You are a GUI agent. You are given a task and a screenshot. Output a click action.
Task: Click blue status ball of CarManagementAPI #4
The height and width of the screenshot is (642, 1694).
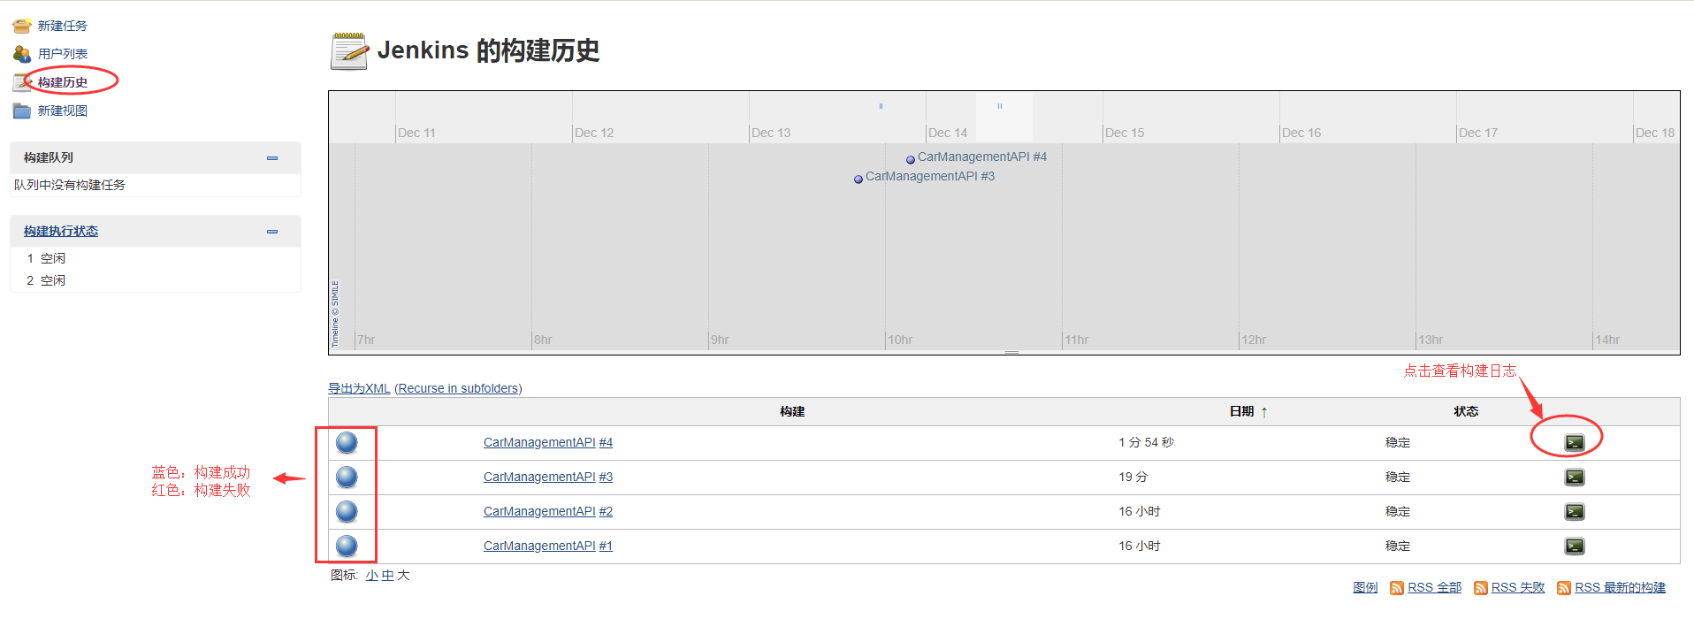[347, 442]
